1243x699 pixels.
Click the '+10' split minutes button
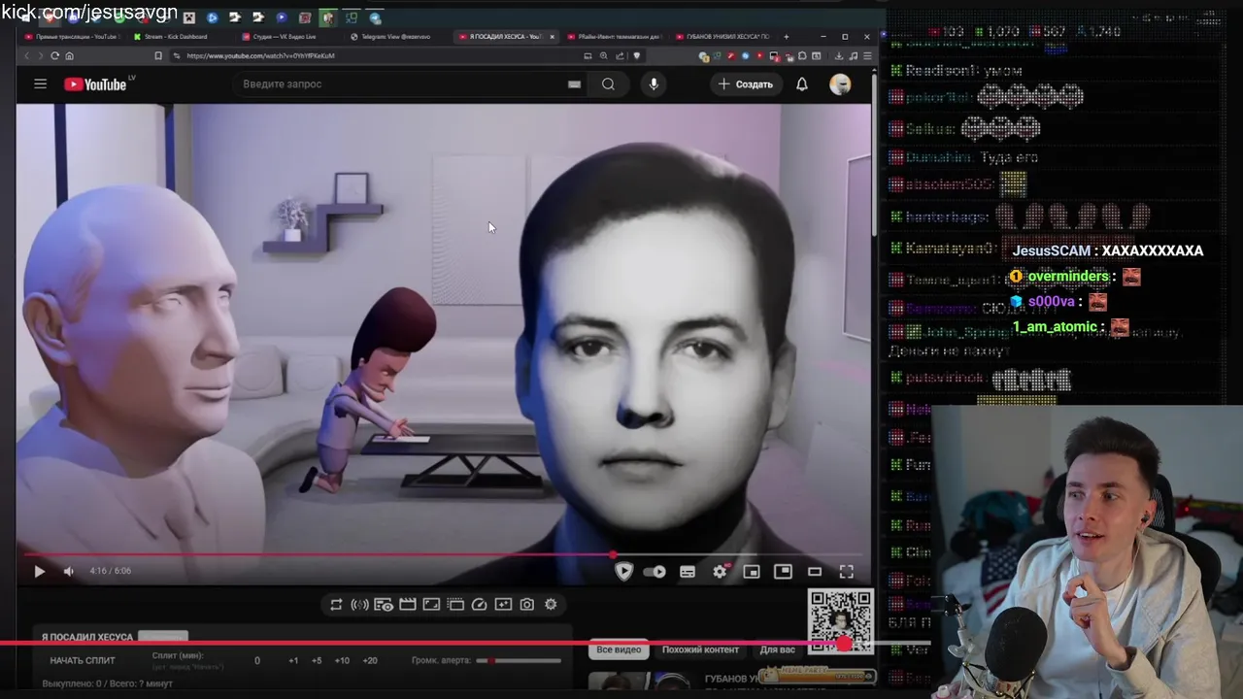[342, 661]
